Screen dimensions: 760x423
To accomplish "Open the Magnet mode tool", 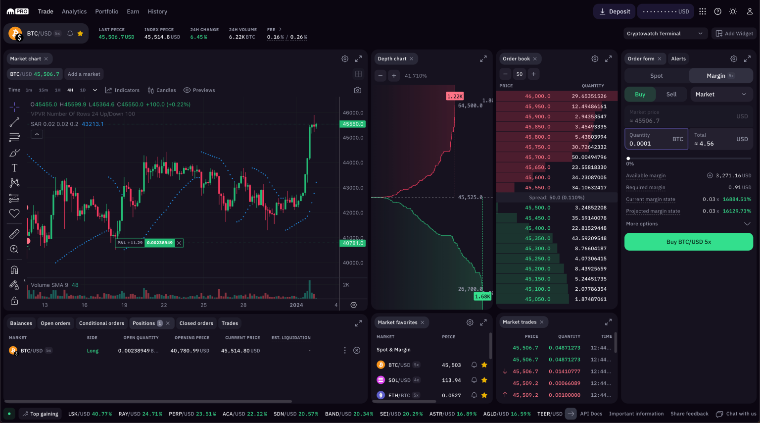I will tap(14, 269).
